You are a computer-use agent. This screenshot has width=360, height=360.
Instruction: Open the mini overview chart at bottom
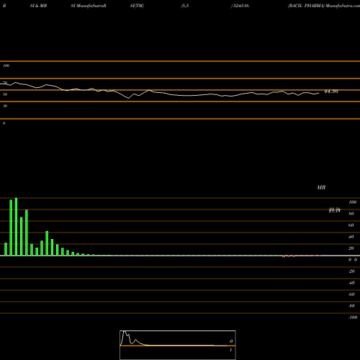pyautogui.click(x=178, y=345)
